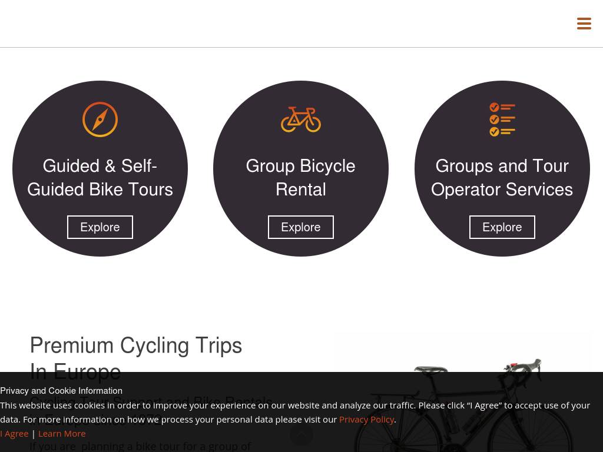Click the orange bicycle icon
Screen dimensions: 603x452
(301, 119)
